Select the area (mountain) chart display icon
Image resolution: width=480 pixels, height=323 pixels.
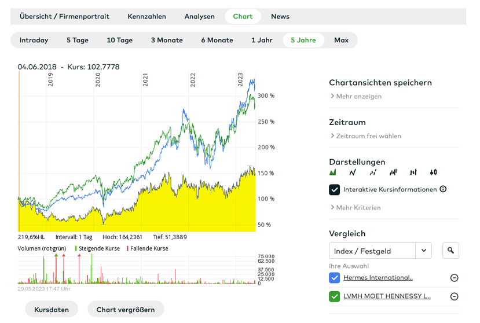tap(333, 172)
